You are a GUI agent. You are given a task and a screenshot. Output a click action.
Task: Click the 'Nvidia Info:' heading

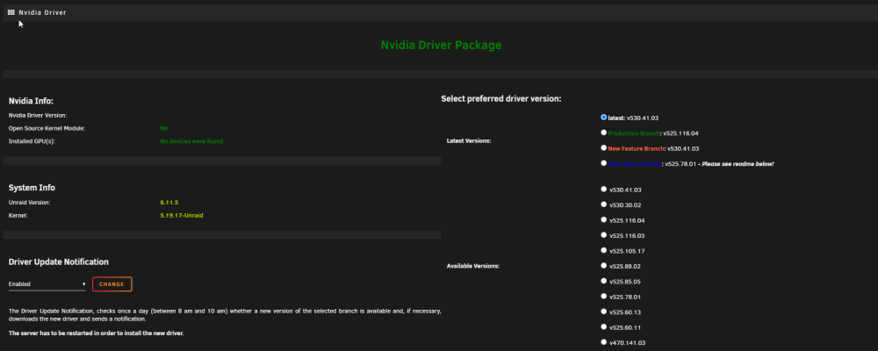[x=31, y=101]
